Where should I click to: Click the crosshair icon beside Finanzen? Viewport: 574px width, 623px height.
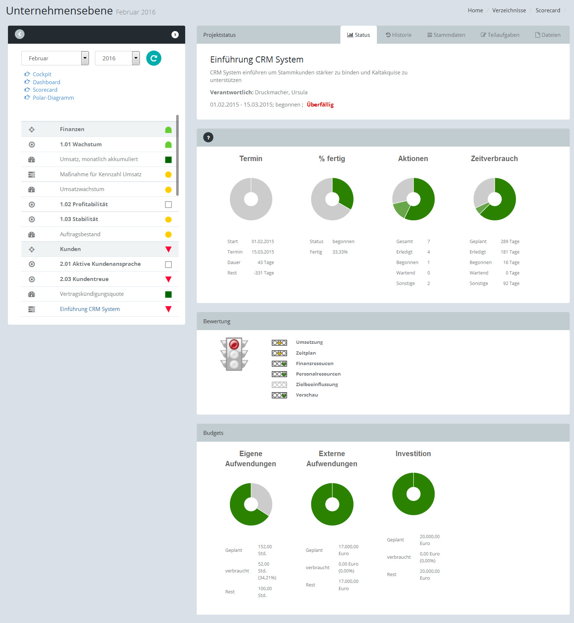click(x=32, y=130)
